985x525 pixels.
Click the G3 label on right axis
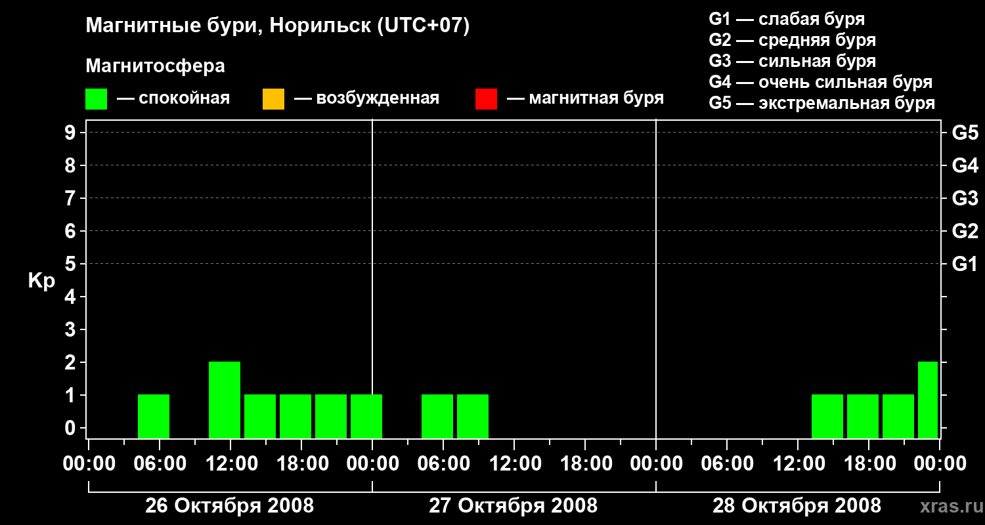pos(965,198)
